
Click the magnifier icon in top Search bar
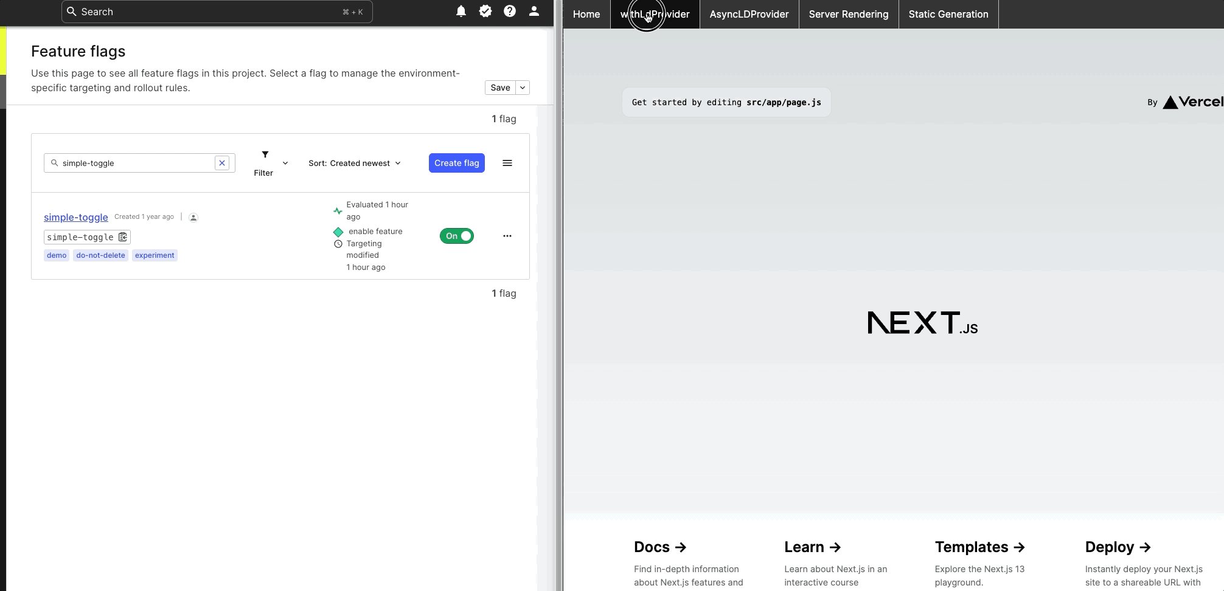pyautogui.click(x=72, y=12)
